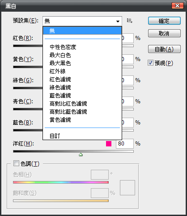
Task: Click the magenta color swatch
Action: click(109, 144)
